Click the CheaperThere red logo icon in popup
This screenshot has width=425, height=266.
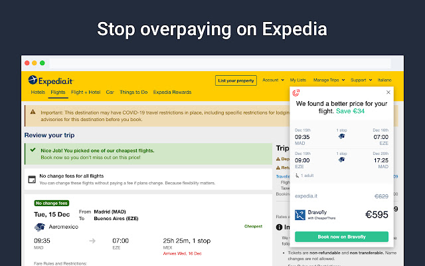tap(296, 93)
